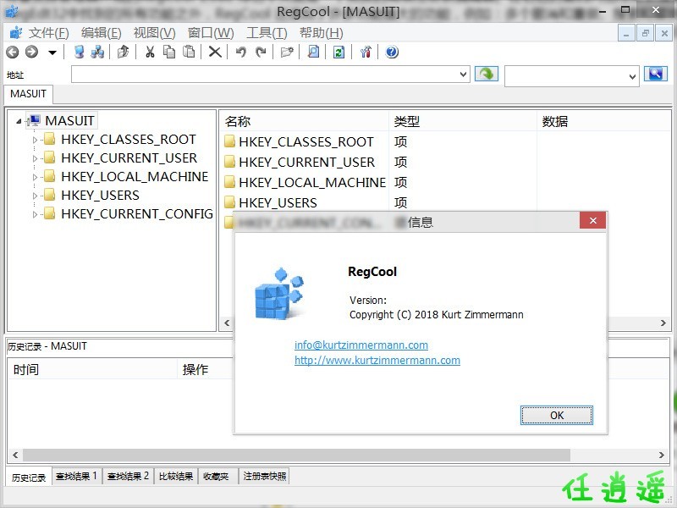This screenshot has width=677, height=508.
Task: Click the history scrollbar right arrow
Action: coord(662,455)
